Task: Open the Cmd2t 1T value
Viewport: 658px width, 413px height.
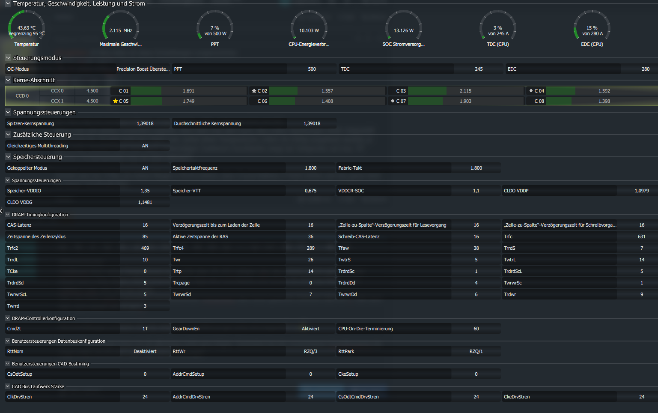Action: pyautogui.click(x=145, y=329)
